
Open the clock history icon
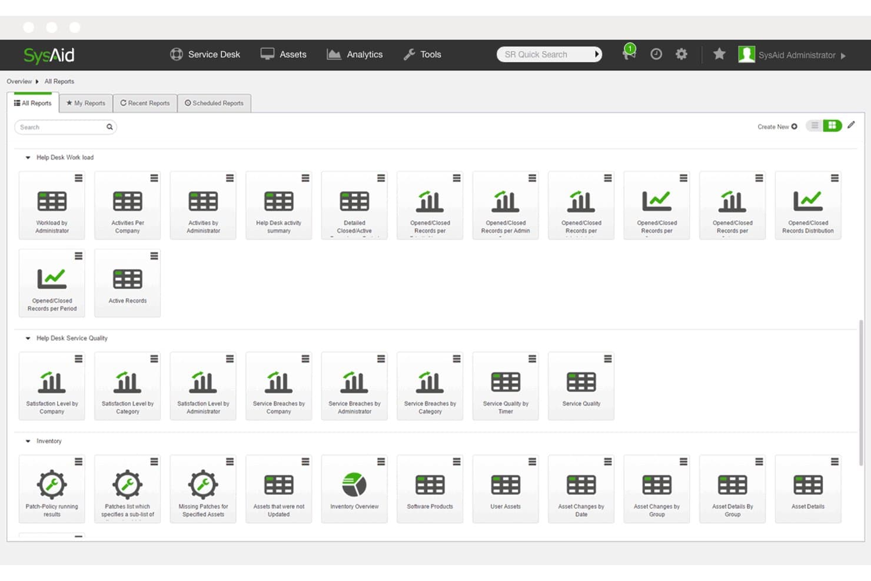click(656, 54)
